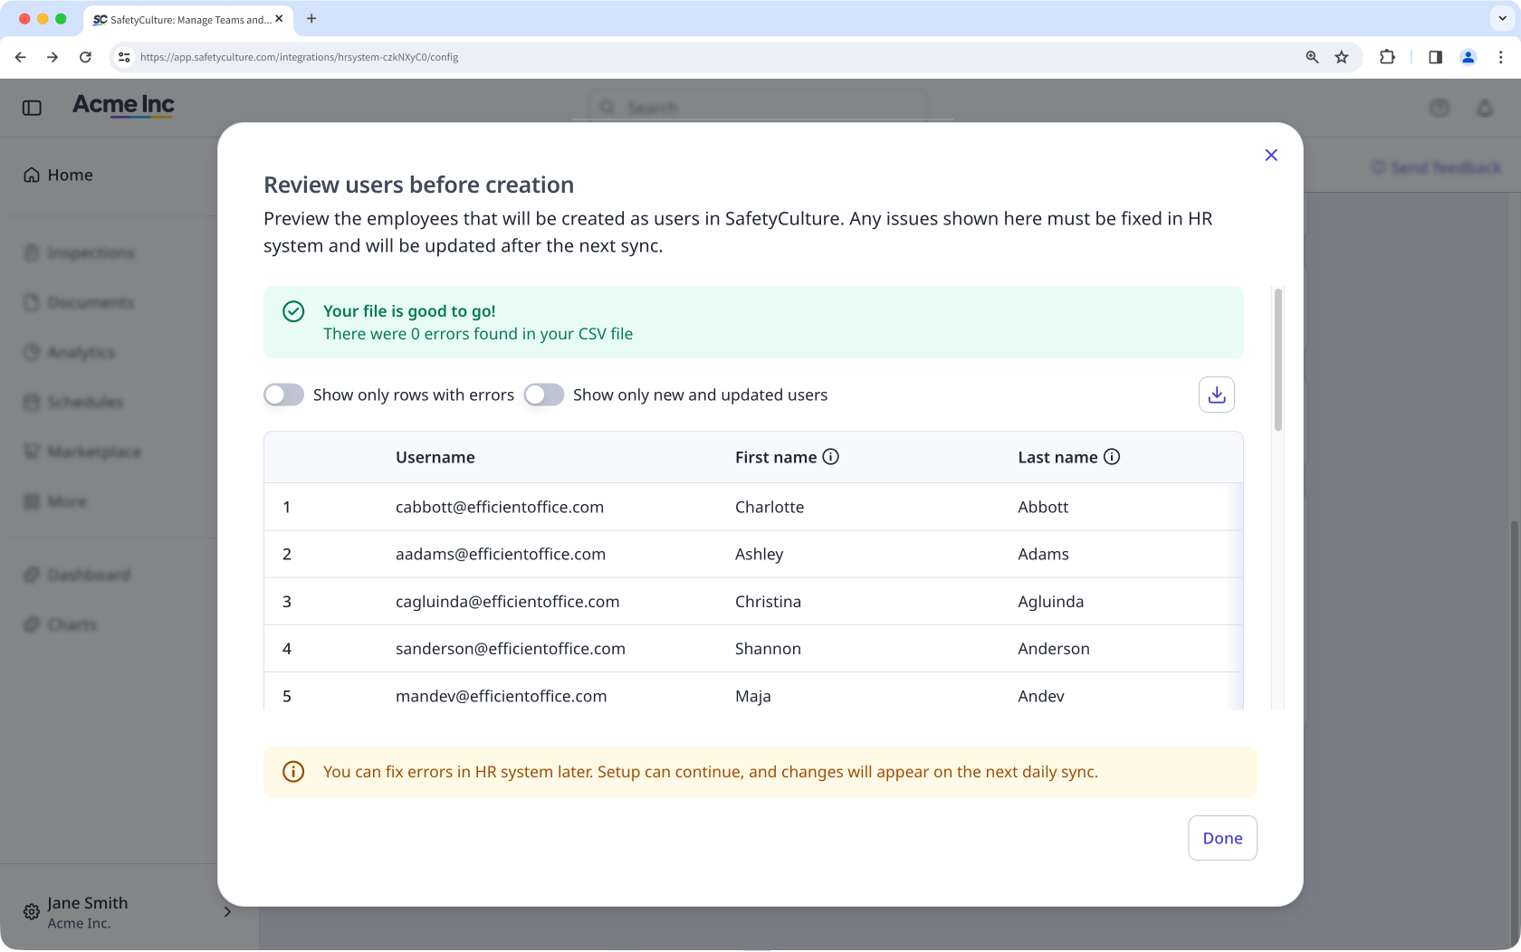Open the browser three-dot menu
Screen dimensions: 1521x952
point(1501,57)
